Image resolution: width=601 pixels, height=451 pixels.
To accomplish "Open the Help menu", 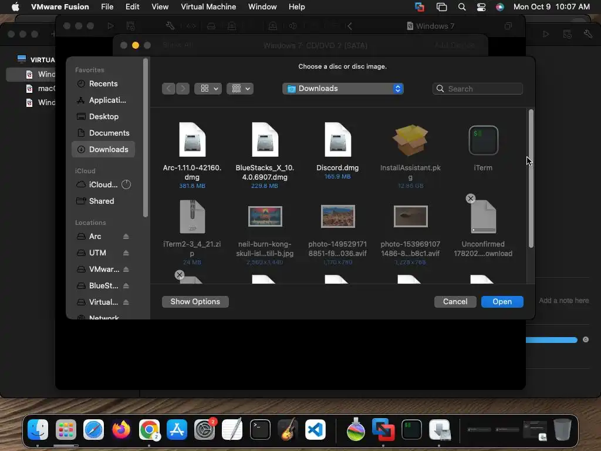I will [x=296, y=7].
